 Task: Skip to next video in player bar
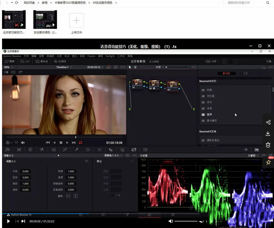[x=23, y=221]
